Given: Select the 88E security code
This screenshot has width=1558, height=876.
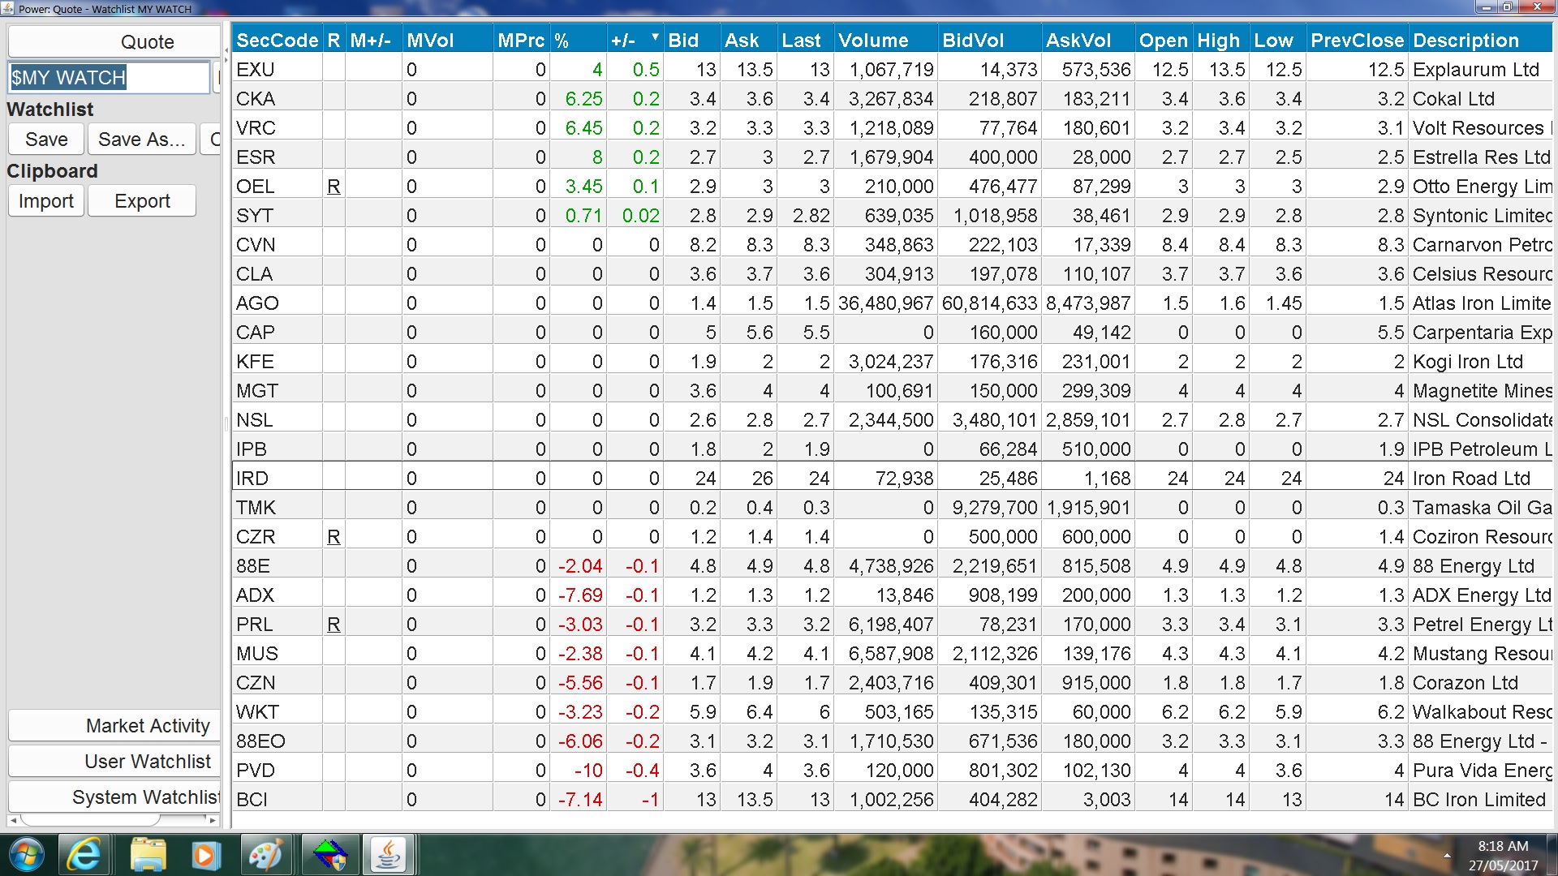Looking at the screenshot, I should click(252, 566).
